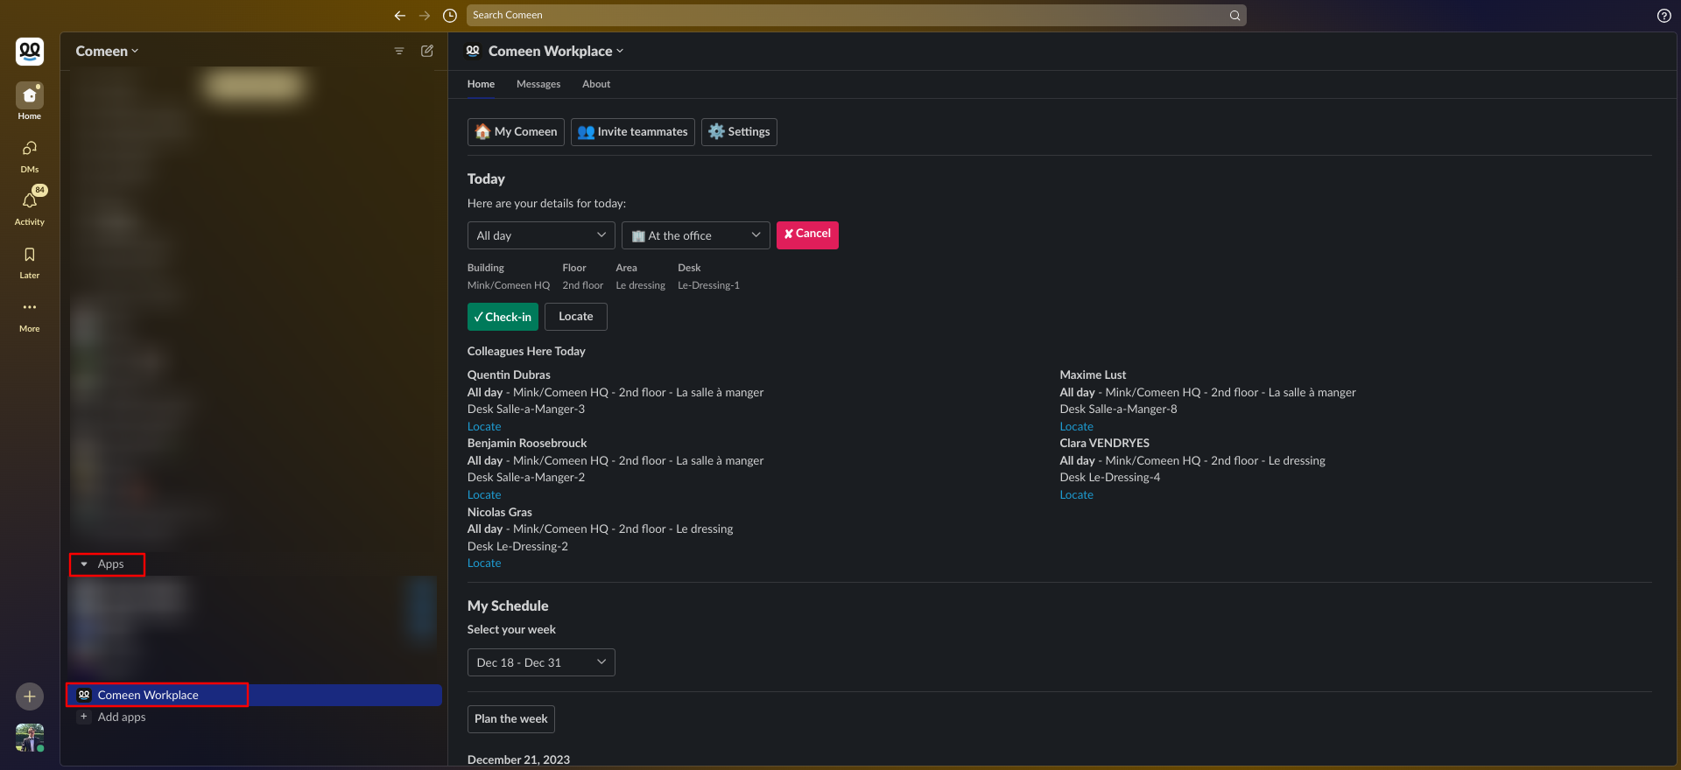Click the 'Le-Dressing-1' desk value
The width and height of the screenshot is (1681, 770).
708,286
